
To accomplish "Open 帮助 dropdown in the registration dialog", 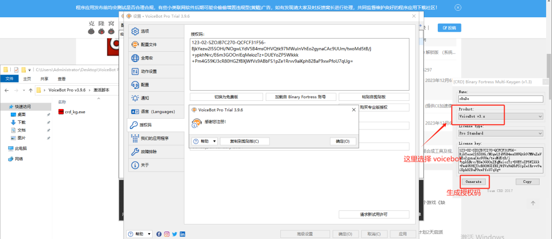I will (x=205, y=141).
